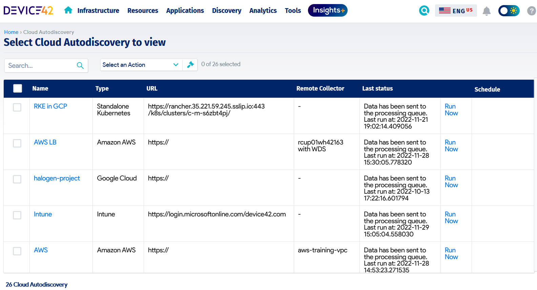Open the help question mark icon
Image resolution: width=537 pixels, height=290 pixels.
[532, 11]
